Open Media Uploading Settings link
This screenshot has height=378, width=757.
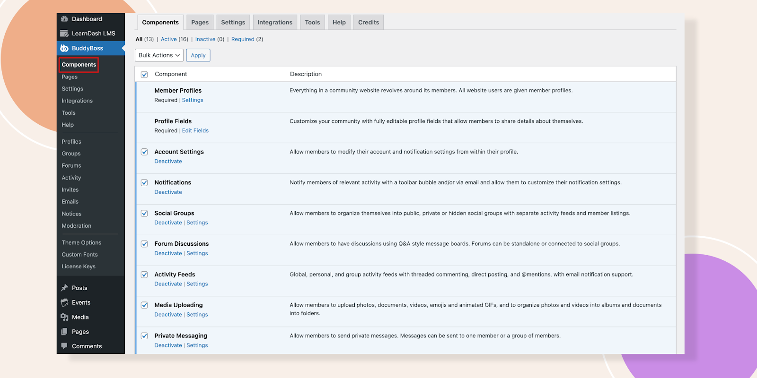pos(197,315)
